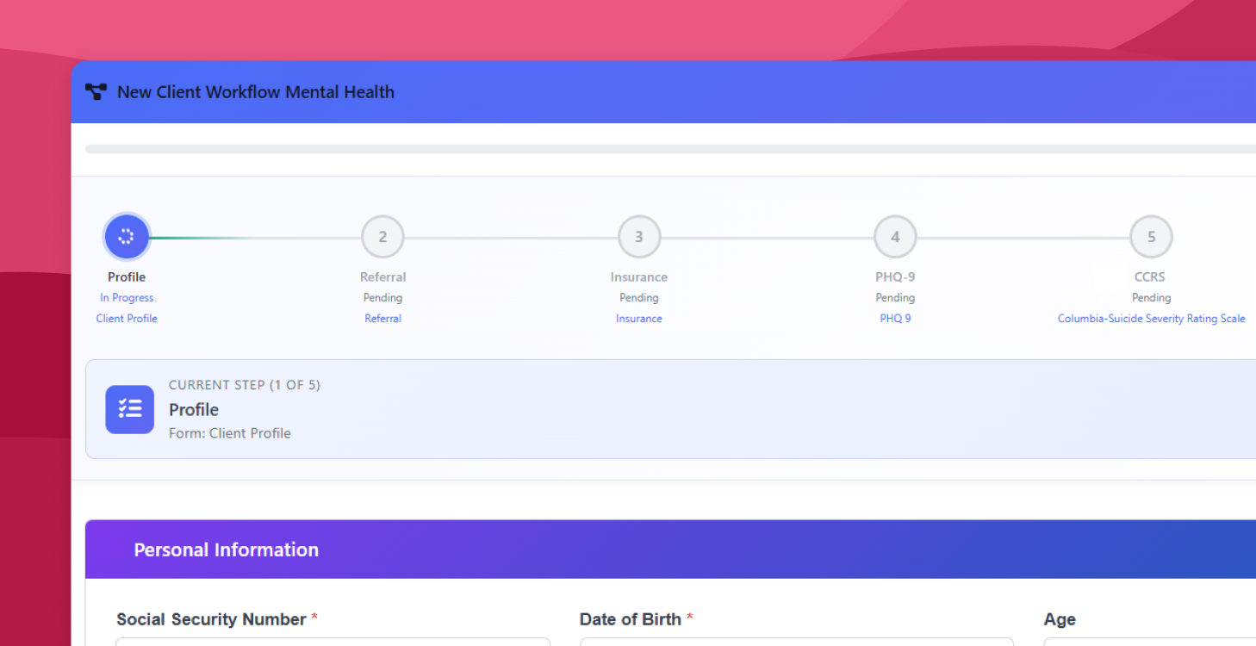Open the PHQ 9 form link

(894, 318)
